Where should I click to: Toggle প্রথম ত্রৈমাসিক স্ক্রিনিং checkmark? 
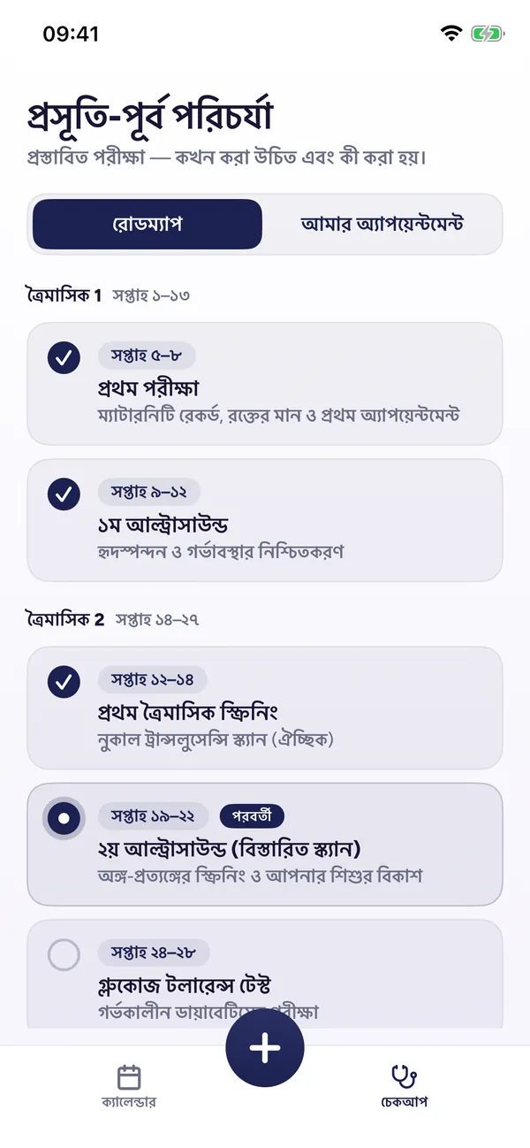64,682
